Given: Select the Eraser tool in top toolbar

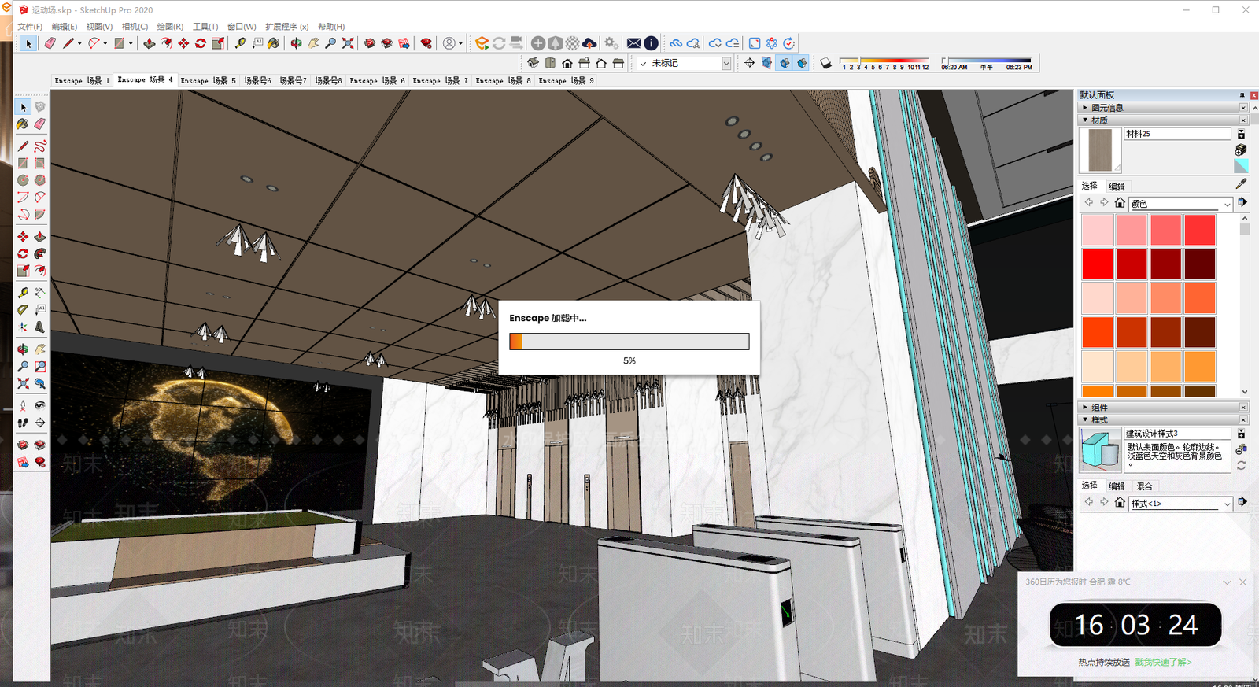Looking at the screenshot, I should 50,43.
